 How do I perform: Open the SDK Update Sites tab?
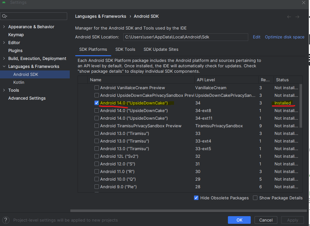click(x=161, y=50)
